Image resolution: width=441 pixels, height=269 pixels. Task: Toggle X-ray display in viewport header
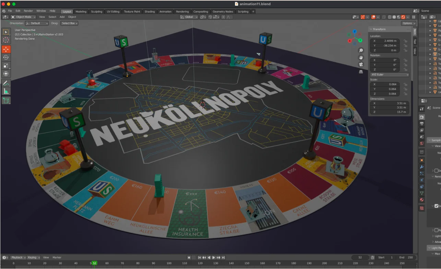[x=384, y=17]
